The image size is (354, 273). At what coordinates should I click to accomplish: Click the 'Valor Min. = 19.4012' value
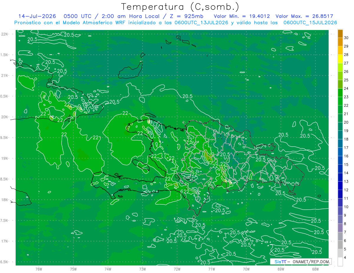pos(242,16)
